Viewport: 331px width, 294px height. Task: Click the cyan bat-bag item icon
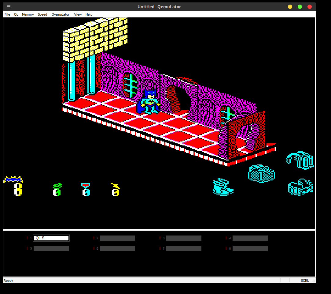262,173
